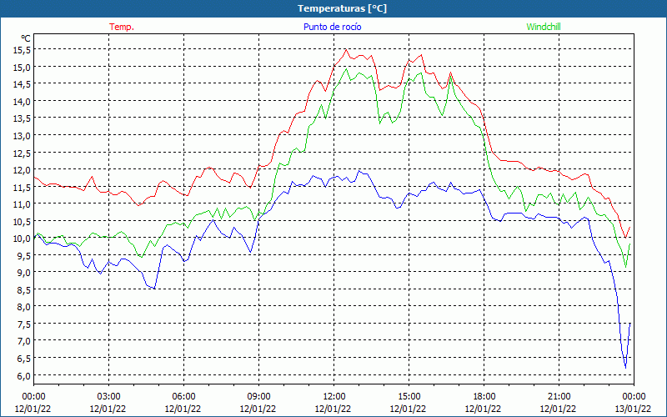667x417 pixels.
Task: Click the 06:00 time label
Action: coord(183,397)
